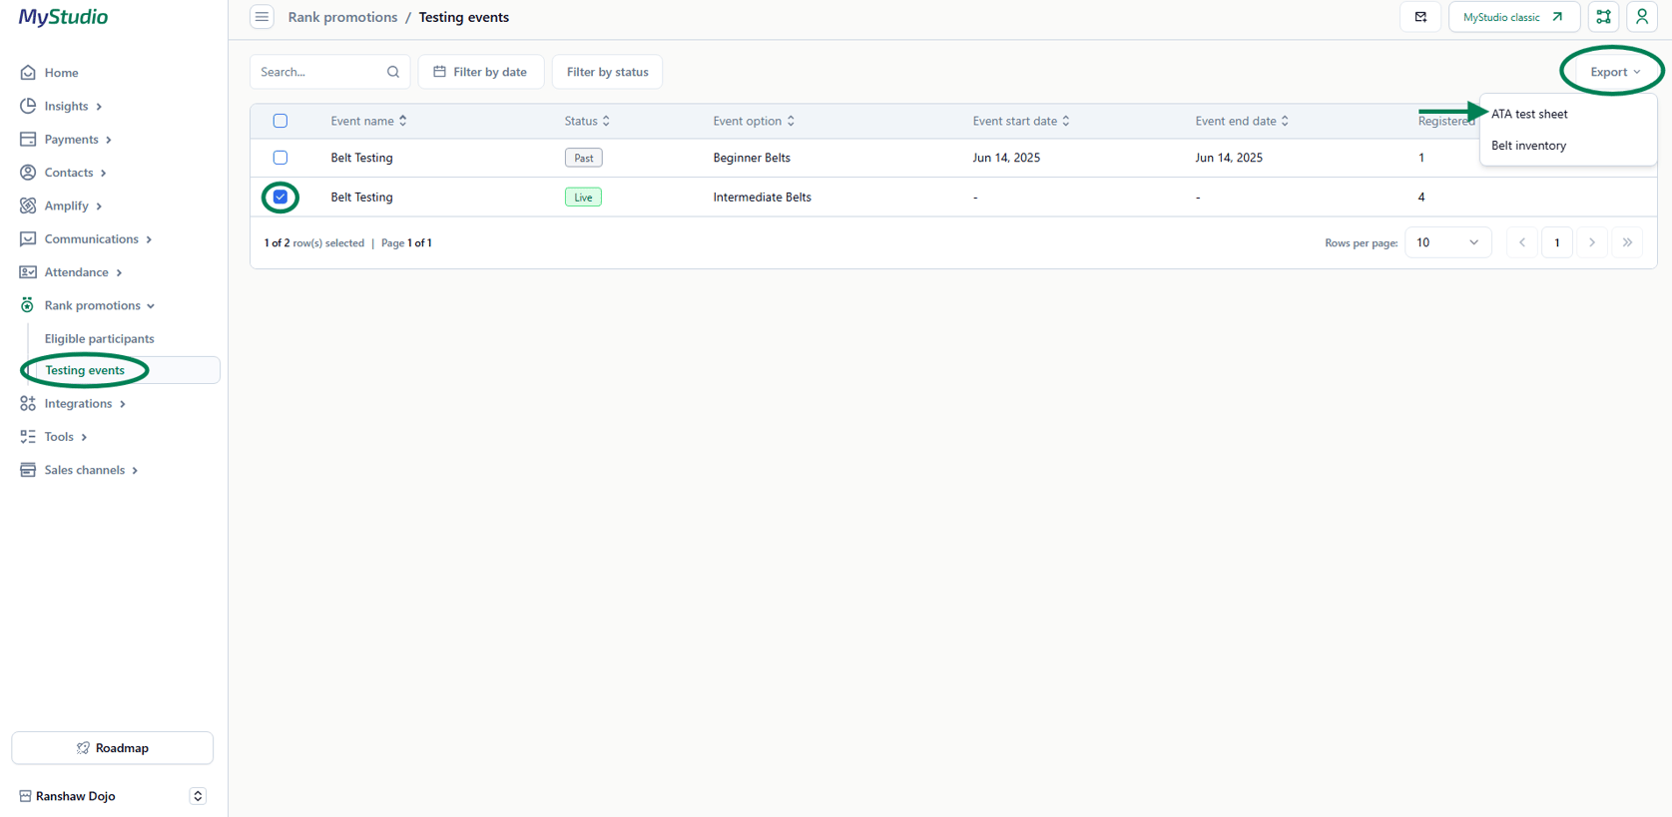Collapse the Rank promotions section chevron
Screen dimensions: 1672x817
pyautogui.click(x=151, y=306)
